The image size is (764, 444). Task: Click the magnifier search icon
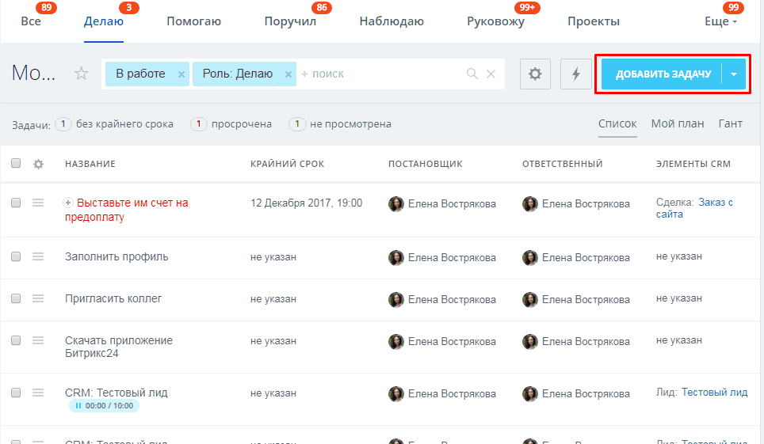472,74
